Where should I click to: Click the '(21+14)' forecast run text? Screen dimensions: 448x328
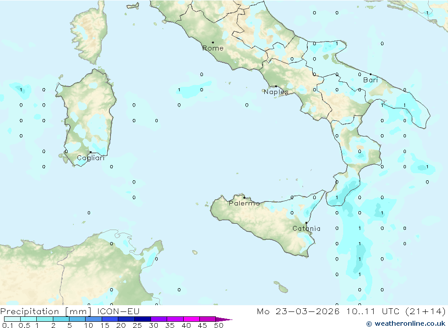point(426,311)
